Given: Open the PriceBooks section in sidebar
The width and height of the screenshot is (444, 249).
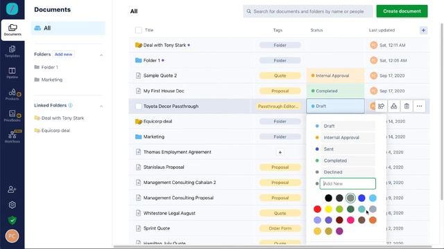Looking at the screenshot, I should (12, 116).
